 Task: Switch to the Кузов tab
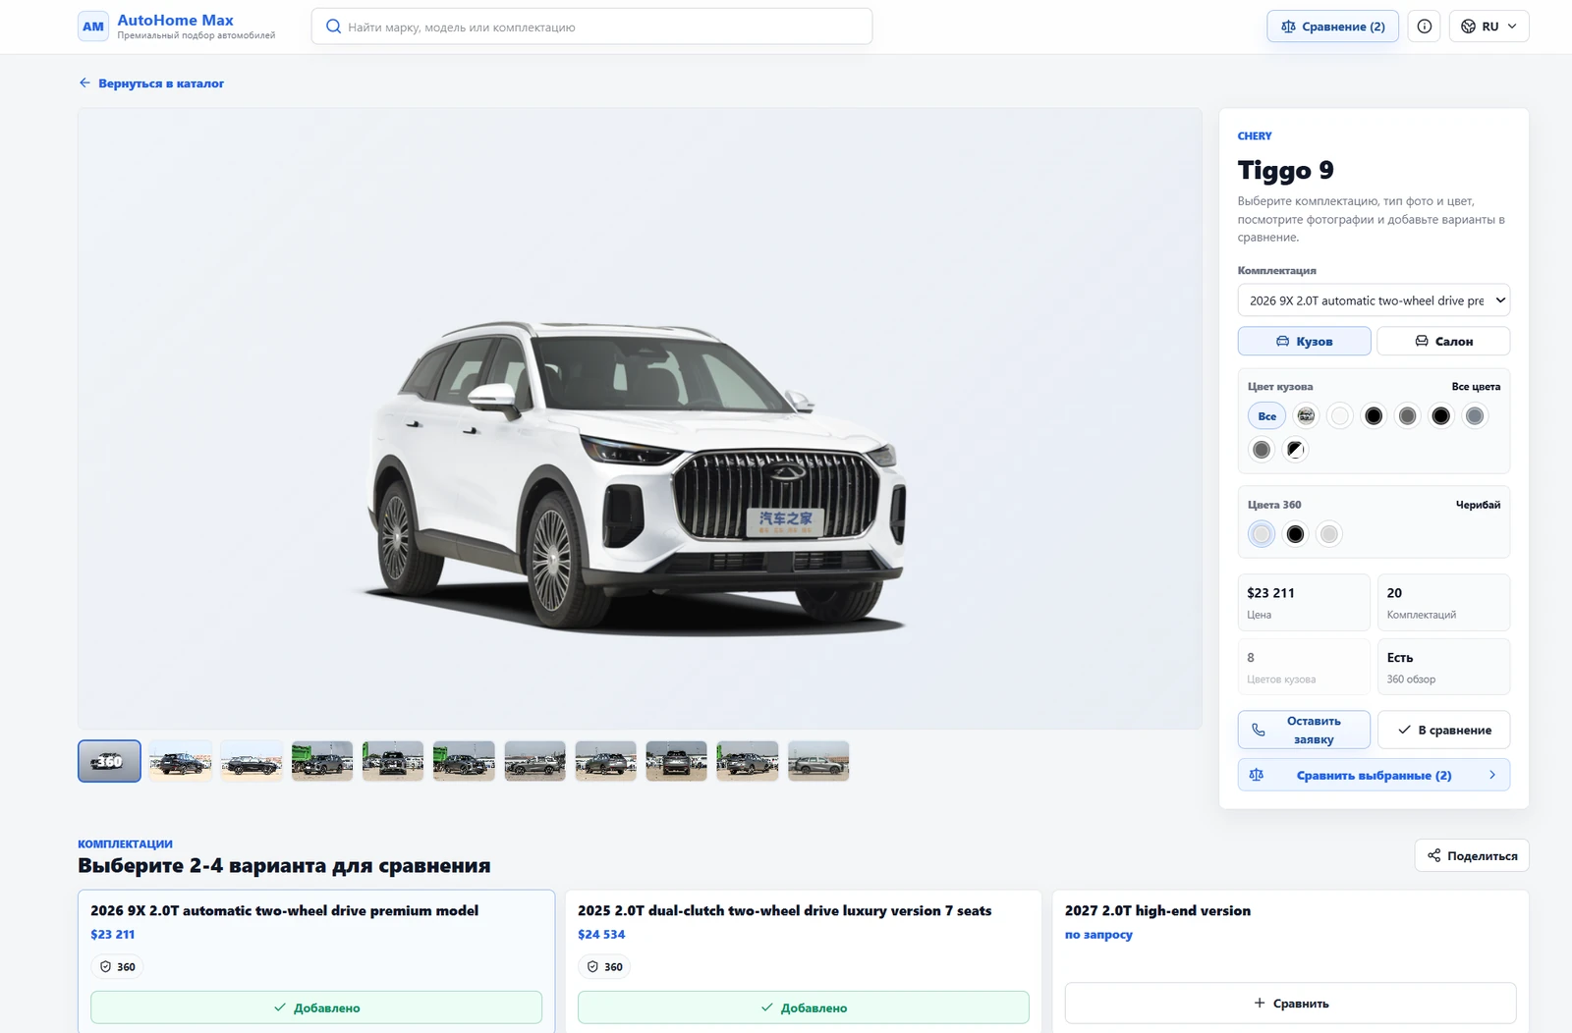[1304, 341]
